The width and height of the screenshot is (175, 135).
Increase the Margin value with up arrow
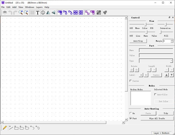click(172, 40)
